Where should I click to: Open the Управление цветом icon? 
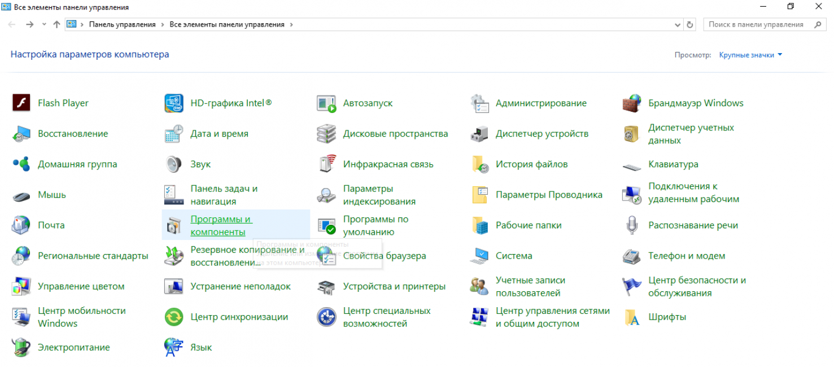(21, 286)
